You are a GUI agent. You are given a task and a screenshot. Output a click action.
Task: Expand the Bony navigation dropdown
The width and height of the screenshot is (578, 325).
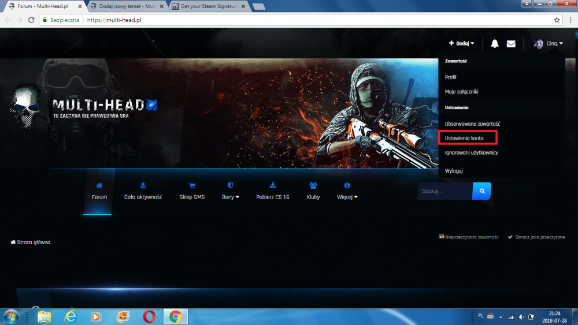(230, 197)
